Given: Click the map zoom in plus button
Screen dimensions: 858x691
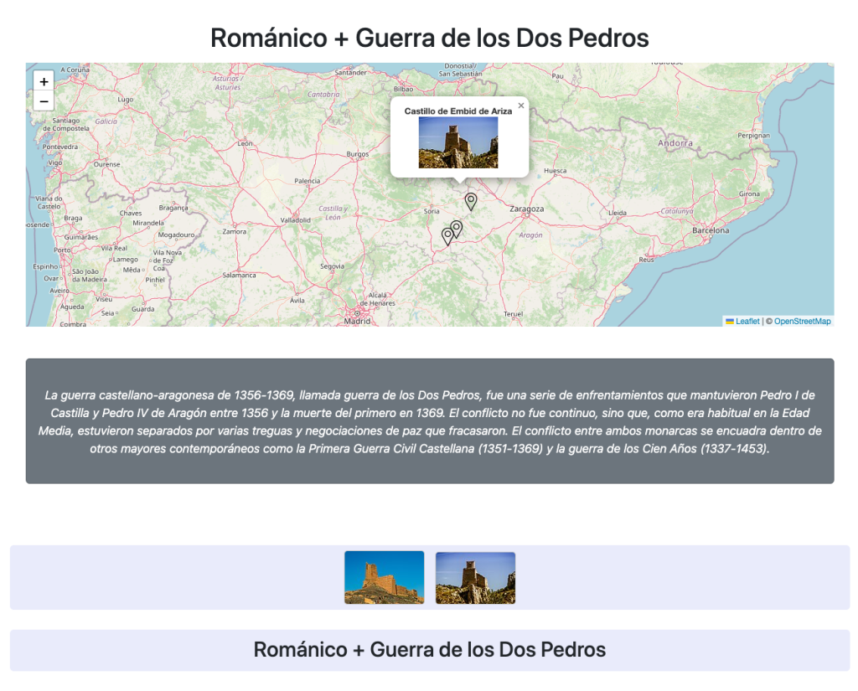Looking at the screenshot, I should (x=44, y=81).
